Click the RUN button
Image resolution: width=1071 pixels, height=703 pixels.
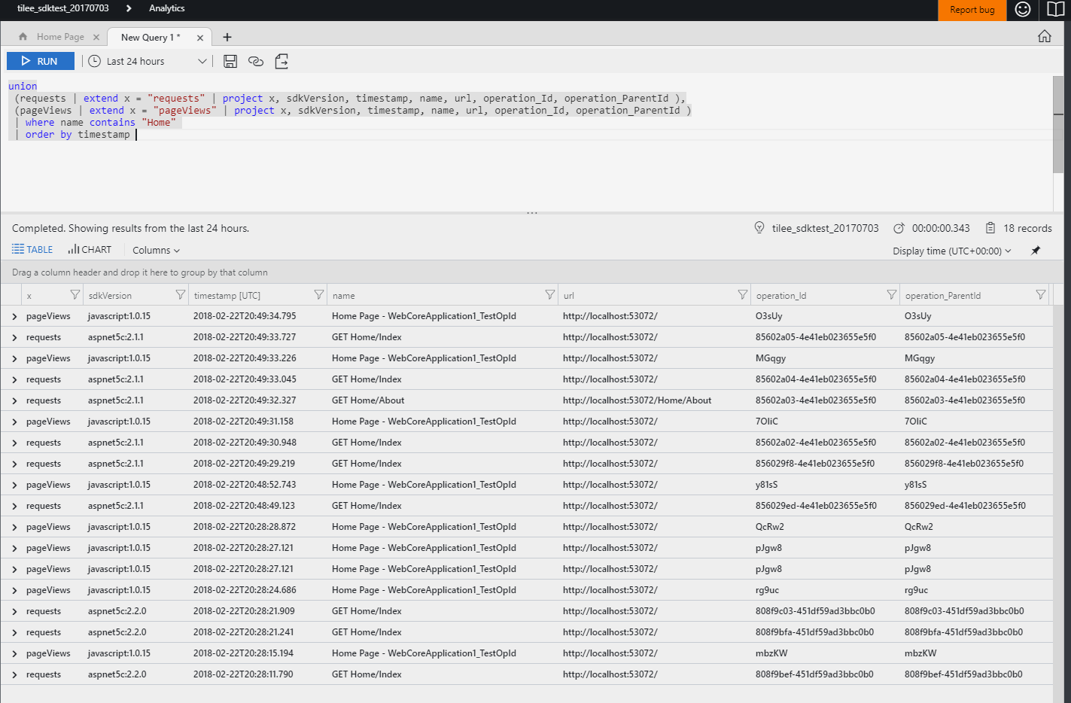(x=40, y=61)
